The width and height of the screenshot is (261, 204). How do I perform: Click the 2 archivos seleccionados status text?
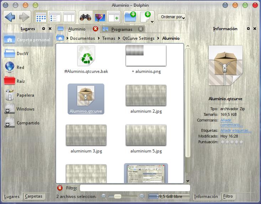point(76,196)
